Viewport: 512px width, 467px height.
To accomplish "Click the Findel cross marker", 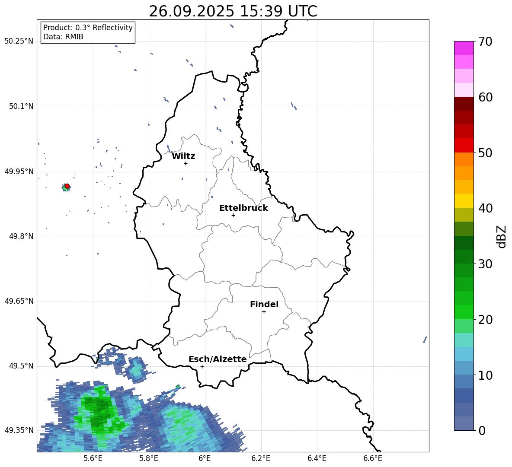I will pyautogui.click(x=264, y=312).
